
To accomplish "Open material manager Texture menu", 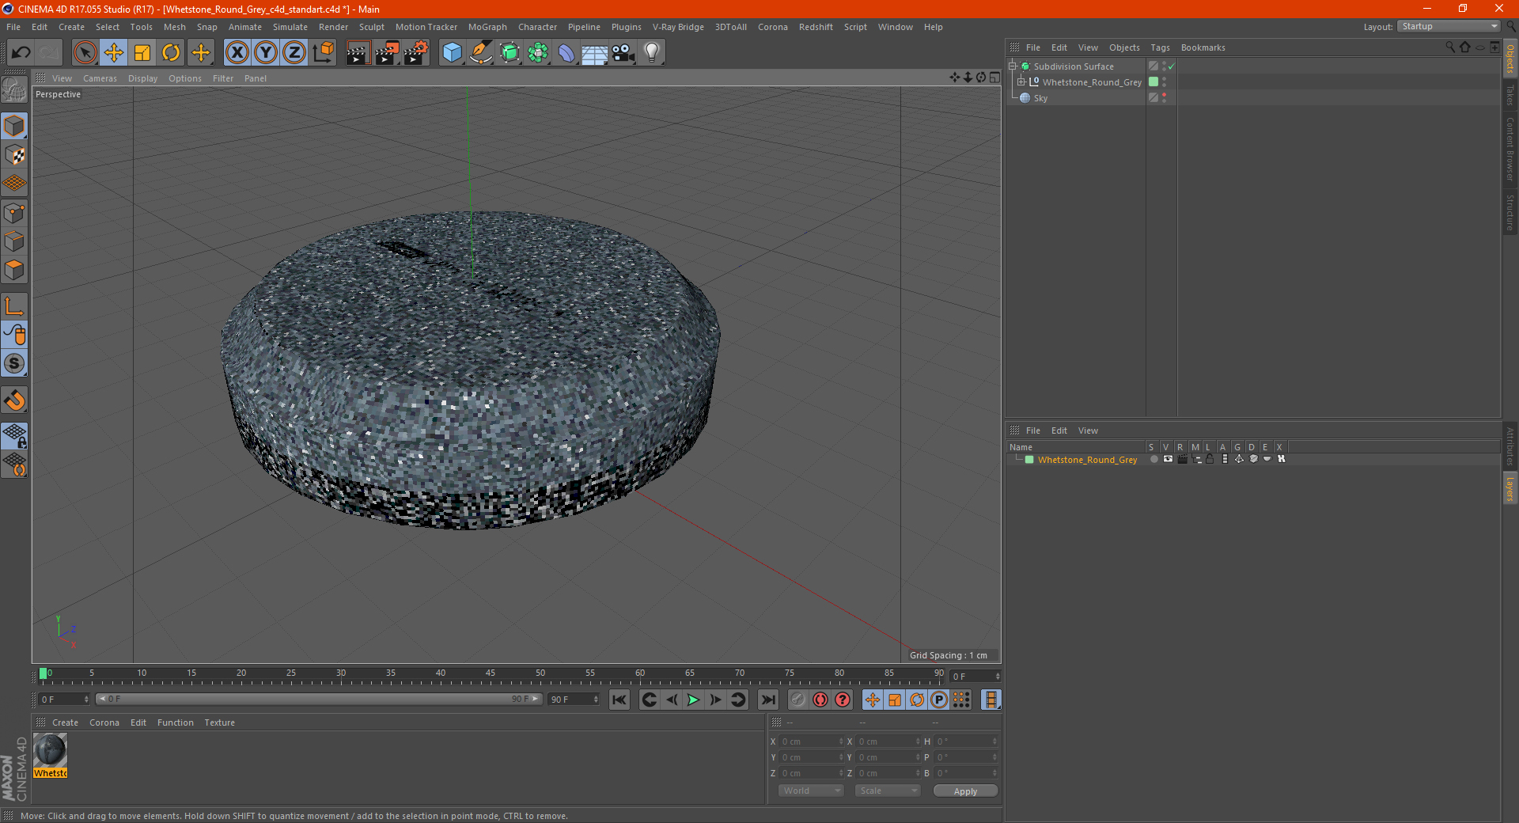I will [219, 722].
